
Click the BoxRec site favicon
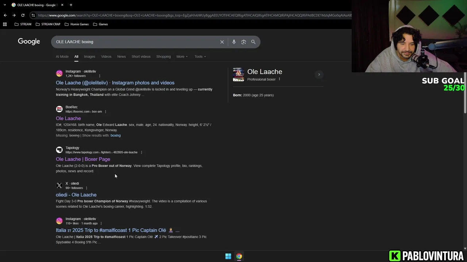[59, 109]
